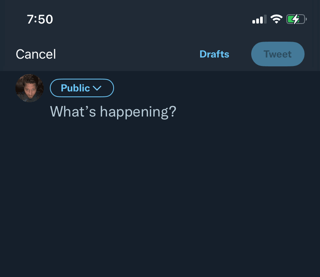Tap the blank status bar center
The width and height of the screenshot is (320, 277).
coord(155,19)
